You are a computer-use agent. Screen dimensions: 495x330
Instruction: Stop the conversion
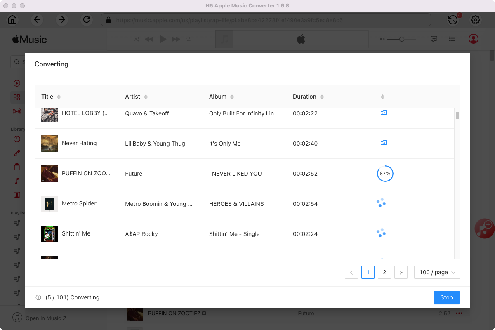[447, 297]
